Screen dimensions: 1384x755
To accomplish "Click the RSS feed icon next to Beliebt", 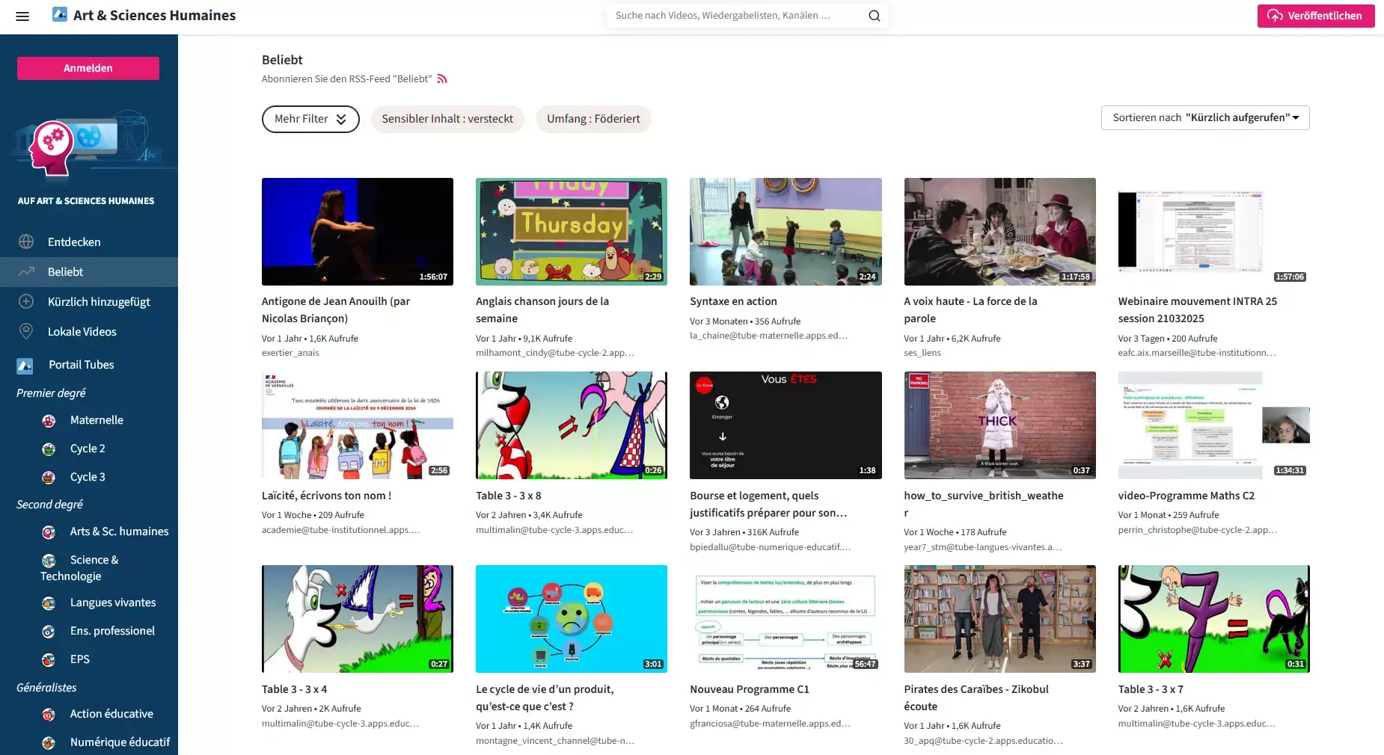I will tap(442, 78).
